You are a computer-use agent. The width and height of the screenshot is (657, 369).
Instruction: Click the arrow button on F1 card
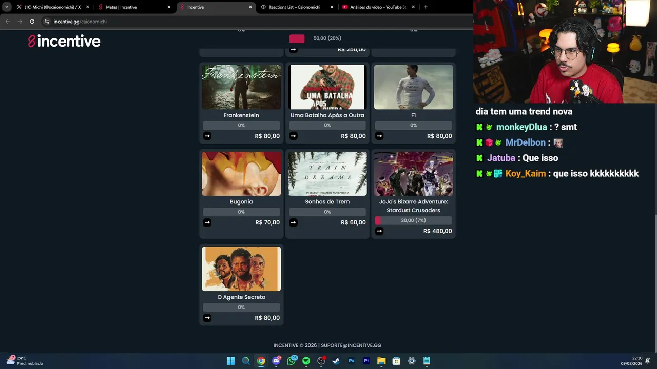pos(379,136)
